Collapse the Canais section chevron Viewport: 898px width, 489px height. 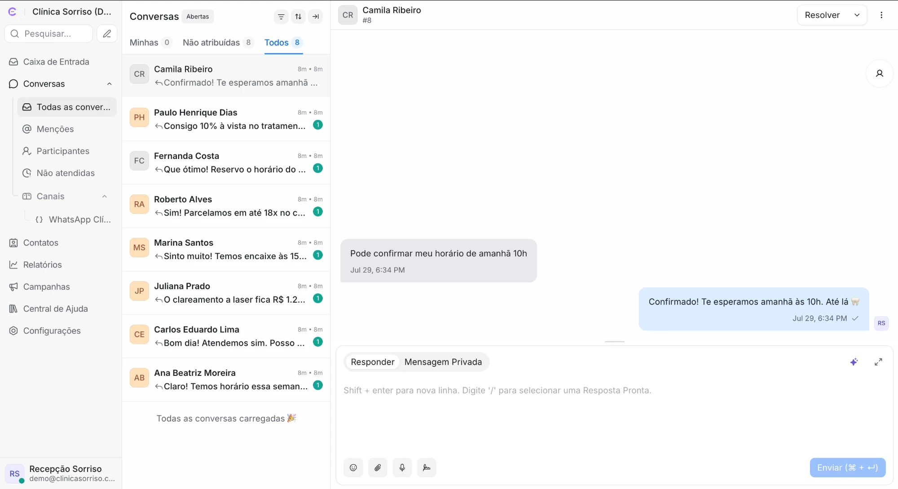click(105, 196)
